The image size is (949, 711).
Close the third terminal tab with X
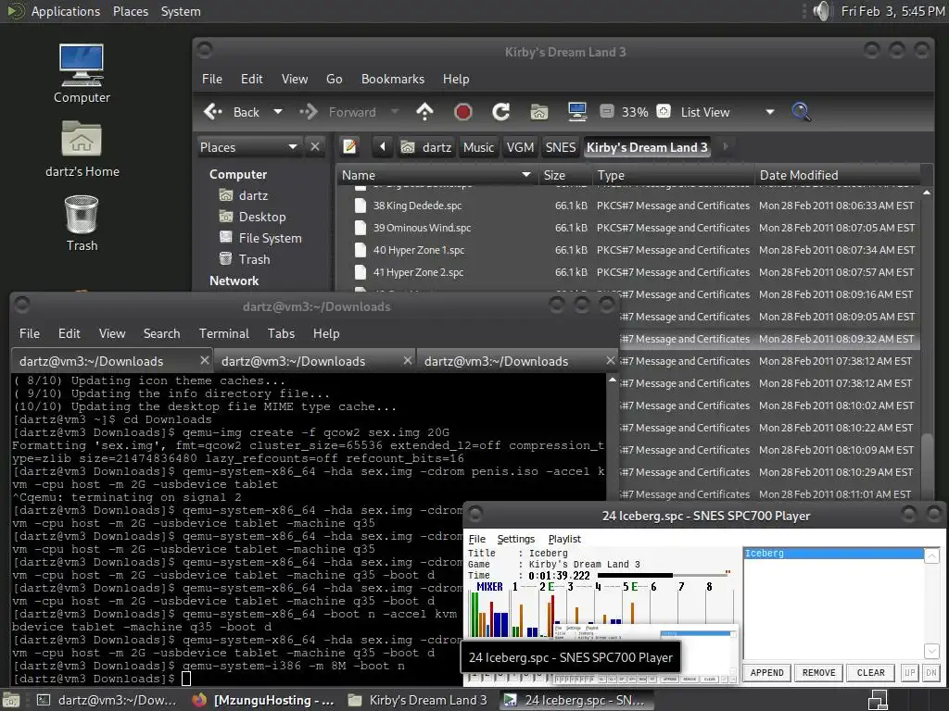[x=610, y=360]
